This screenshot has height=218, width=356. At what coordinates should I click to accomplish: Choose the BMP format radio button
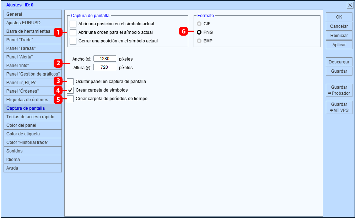199,41
